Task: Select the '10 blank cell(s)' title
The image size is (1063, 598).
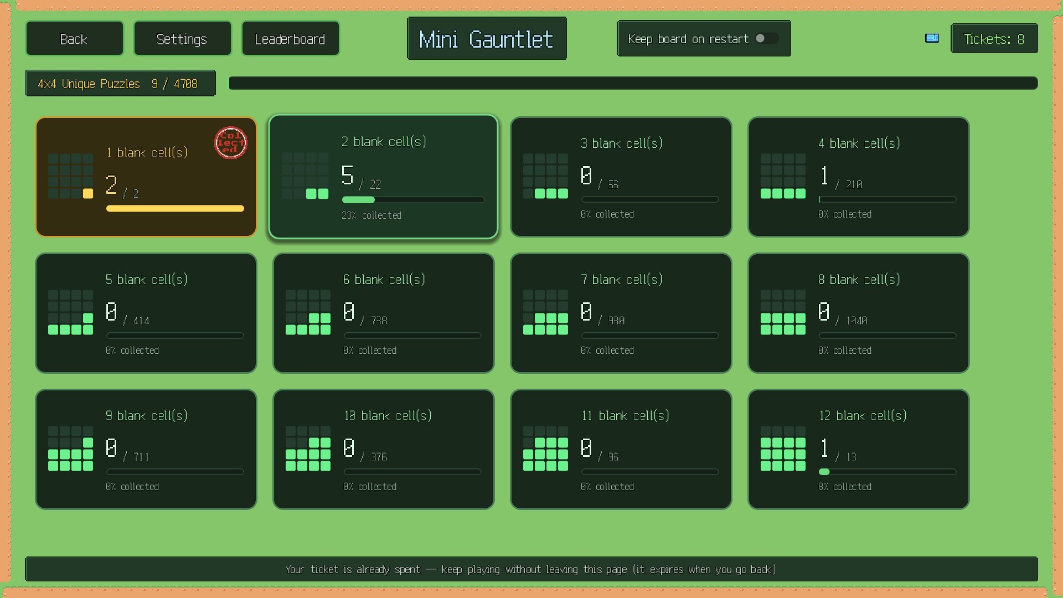Action: 388,416
